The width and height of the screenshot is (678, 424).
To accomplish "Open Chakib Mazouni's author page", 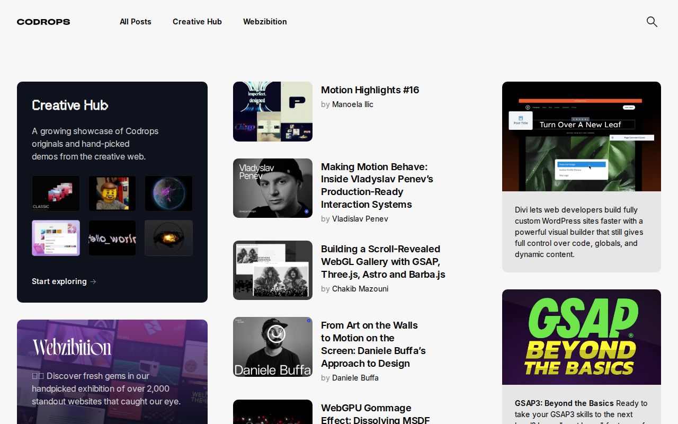I will click(x=360, y=289).
